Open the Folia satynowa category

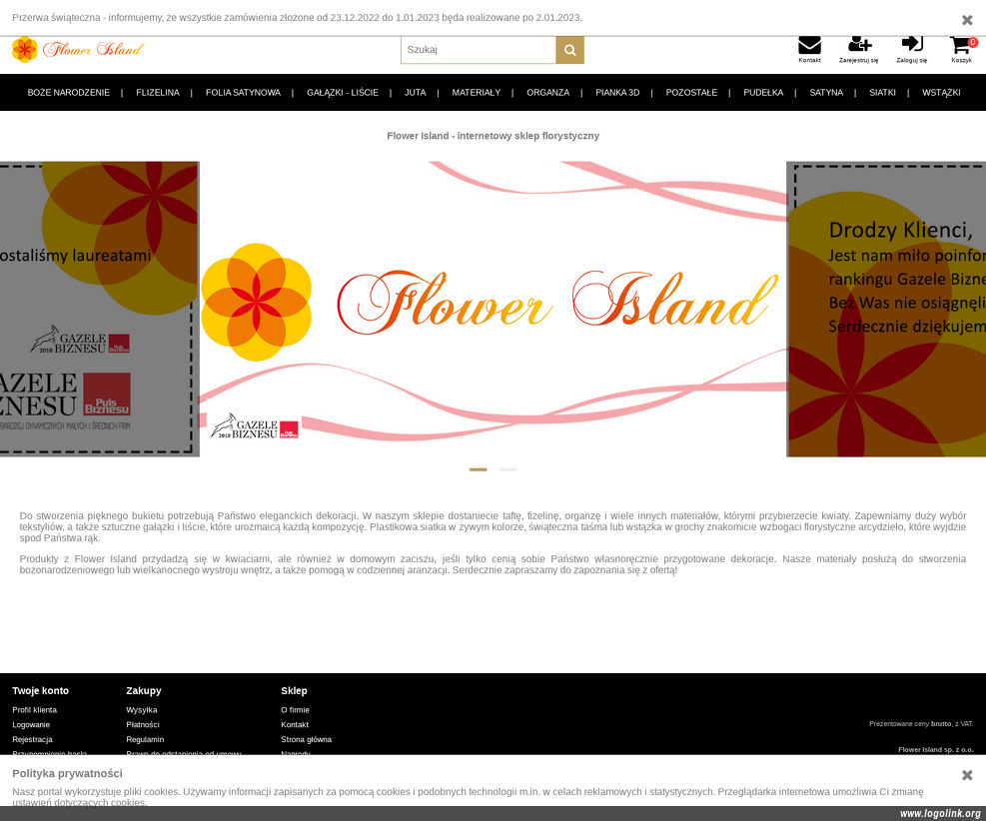click(x=244, y=93)
